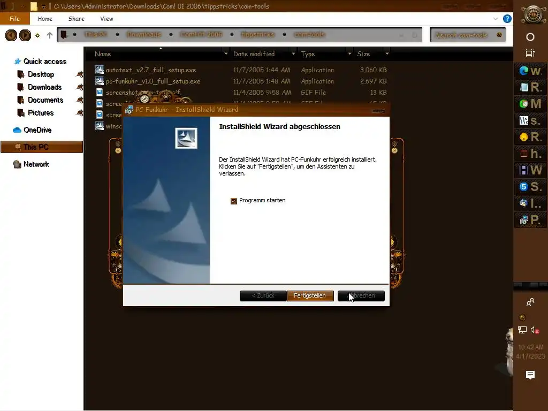Viewport: 548px width, 411px height.
Task: Switch to the yellow bell taskbar app
Action: (531, 137)
